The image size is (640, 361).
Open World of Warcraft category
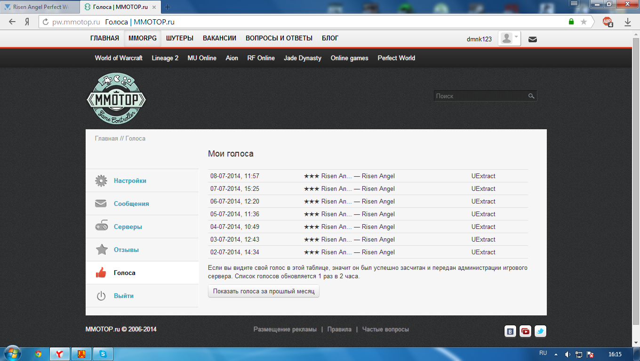click(119, 58)
